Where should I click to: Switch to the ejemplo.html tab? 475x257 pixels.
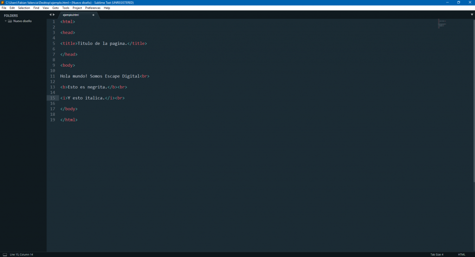71,15
